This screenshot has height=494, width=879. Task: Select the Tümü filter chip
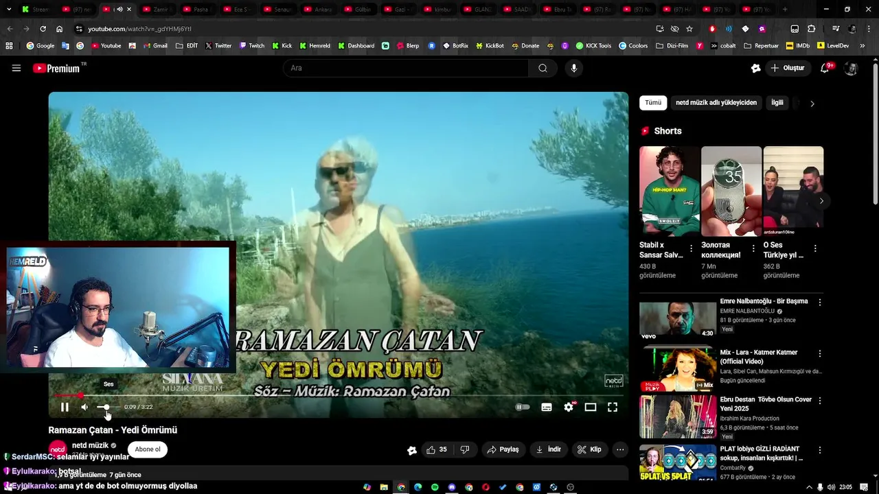(x=653, y=103)
